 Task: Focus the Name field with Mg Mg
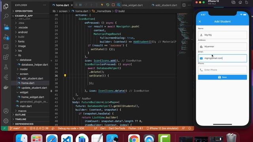coord(222,35)
